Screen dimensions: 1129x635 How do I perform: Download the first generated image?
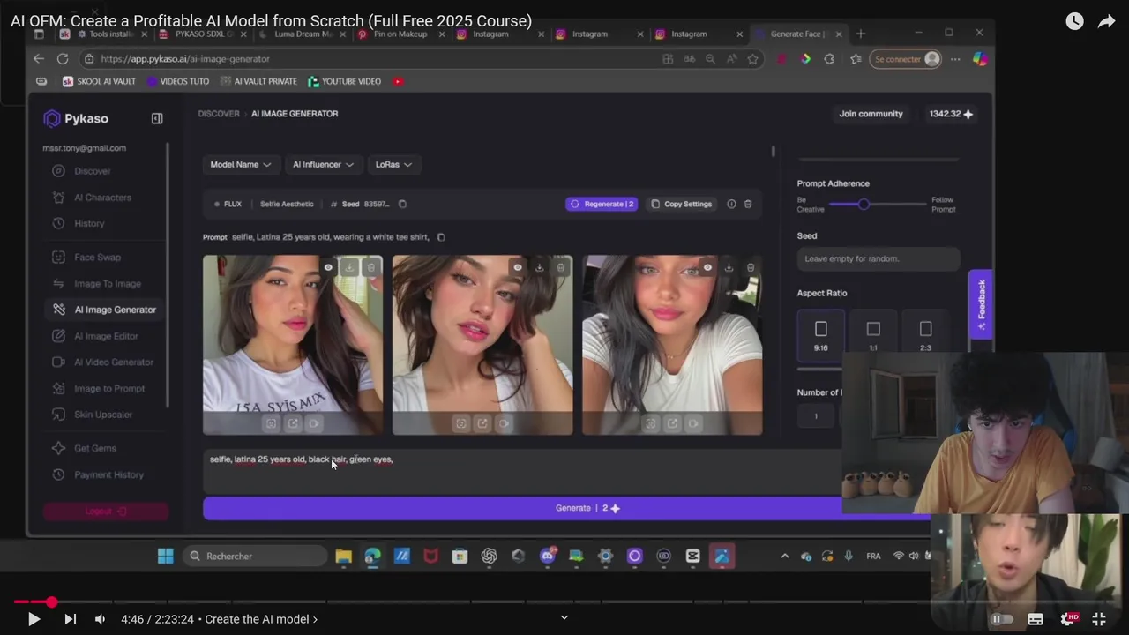pos(349,267)
